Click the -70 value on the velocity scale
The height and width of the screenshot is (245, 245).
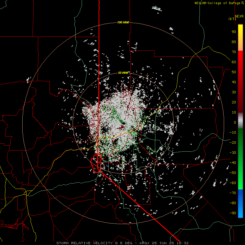pos(233,193)
